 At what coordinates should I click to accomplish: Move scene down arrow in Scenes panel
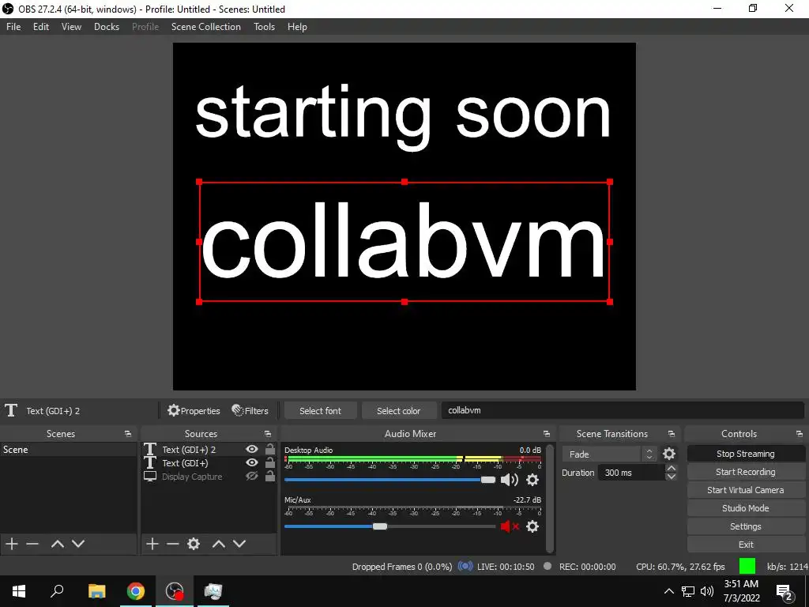point(78,544)
